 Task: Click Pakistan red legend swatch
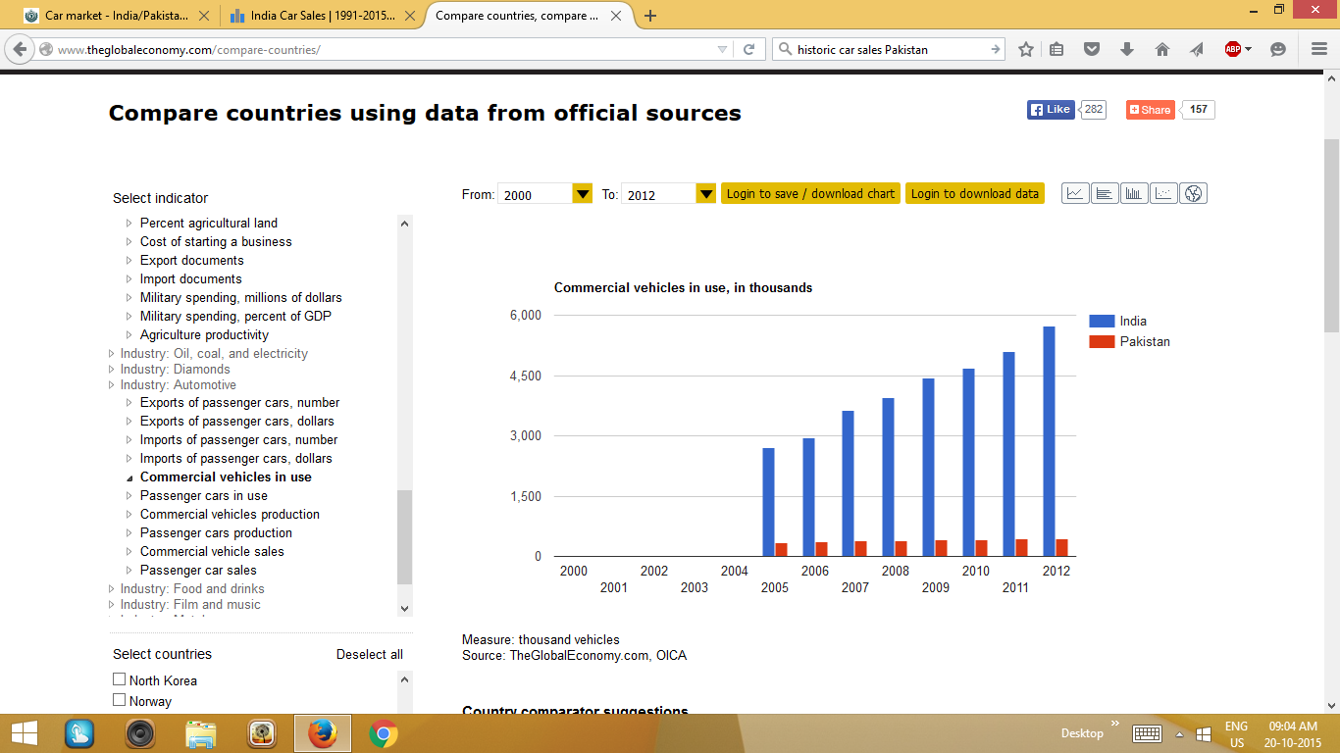[1102, 341]
